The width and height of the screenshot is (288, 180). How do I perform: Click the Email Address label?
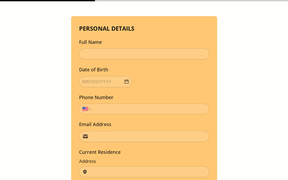[x=95, y=124]
